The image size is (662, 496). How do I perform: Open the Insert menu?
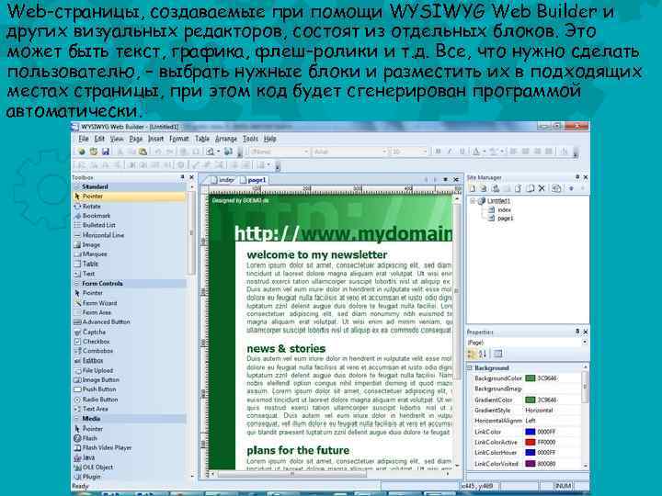tap(155, 139)
